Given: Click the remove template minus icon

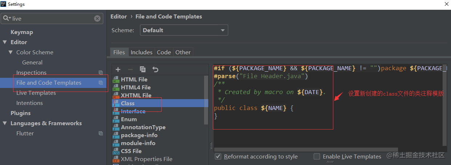Looking at the screenshot, I should (130, 69).
